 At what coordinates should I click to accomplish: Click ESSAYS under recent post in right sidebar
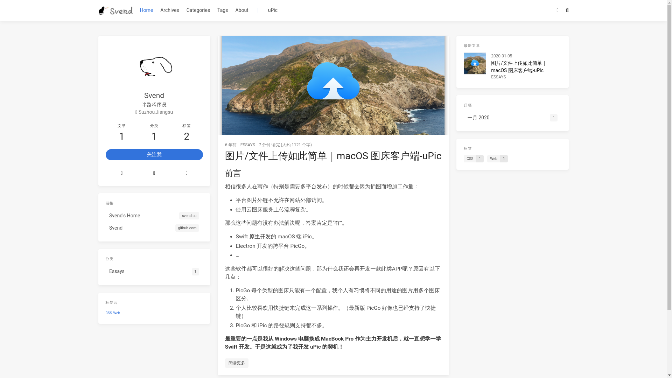[x=498, y=77]
